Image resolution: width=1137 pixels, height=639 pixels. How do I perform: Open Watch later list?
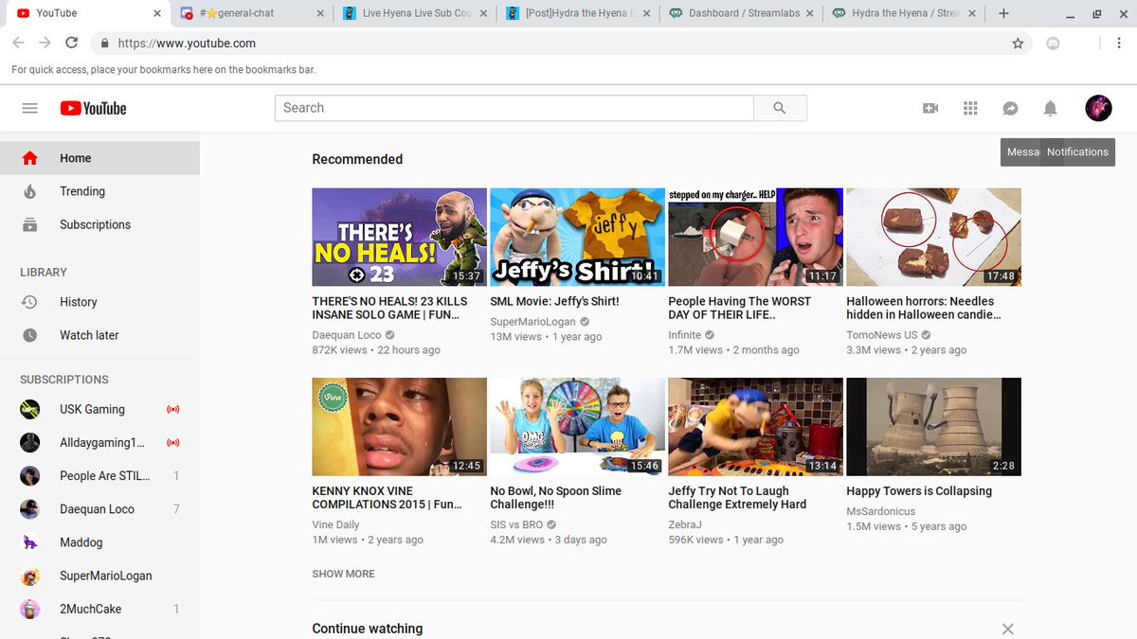tap(99, 335)
